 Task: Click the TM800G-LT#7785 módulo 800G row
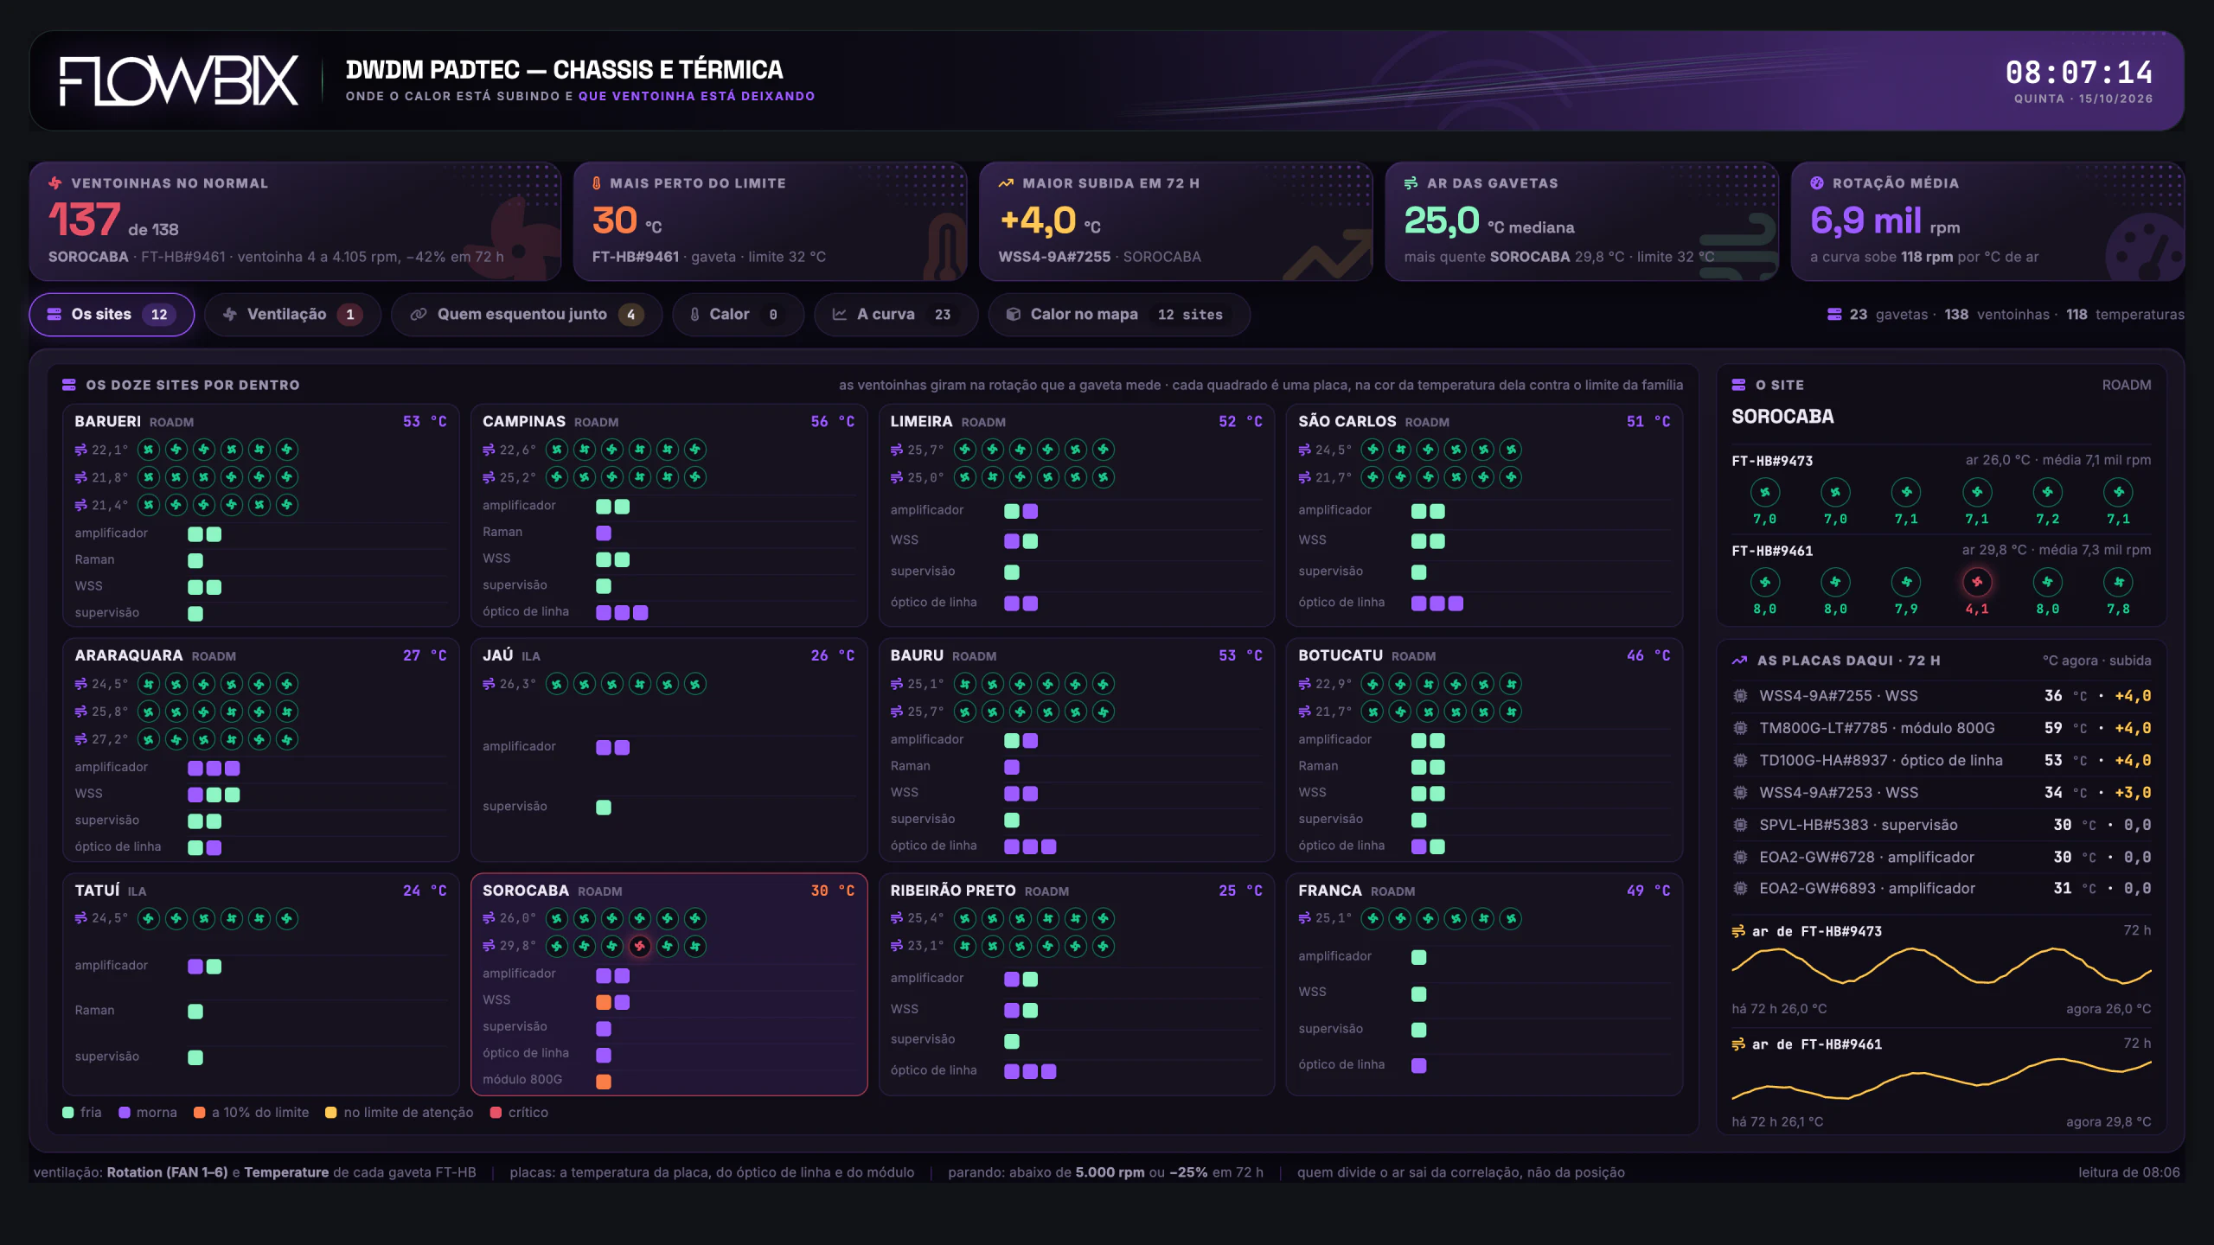1941,728
